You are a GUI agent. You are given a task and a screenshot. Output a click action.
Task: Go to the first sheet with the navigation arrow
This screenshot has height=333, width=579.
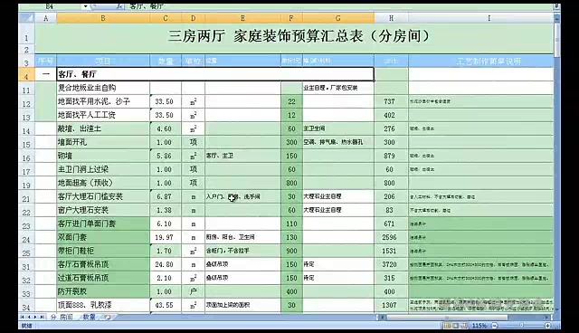point(22,317)
